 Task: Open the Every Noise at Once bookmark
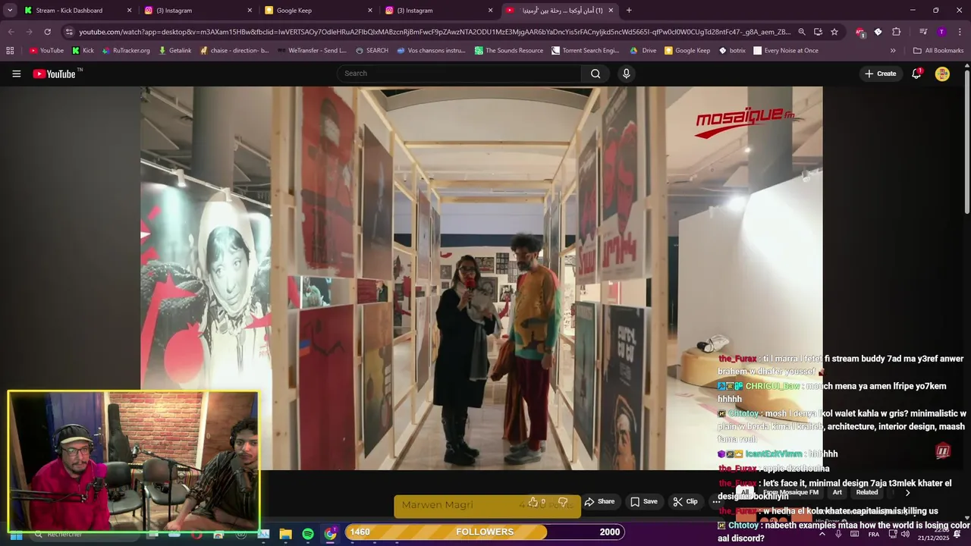pos(785,51)
